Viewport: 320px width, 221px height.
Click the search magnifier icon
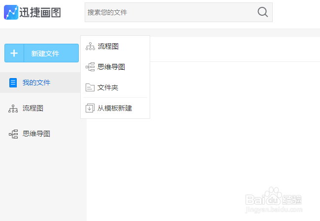coord(263,12)
